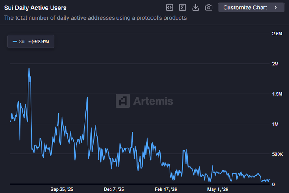Viewport: 289px width, 193px height.
Task: Open the embed code icon
Action: point(170,8)
